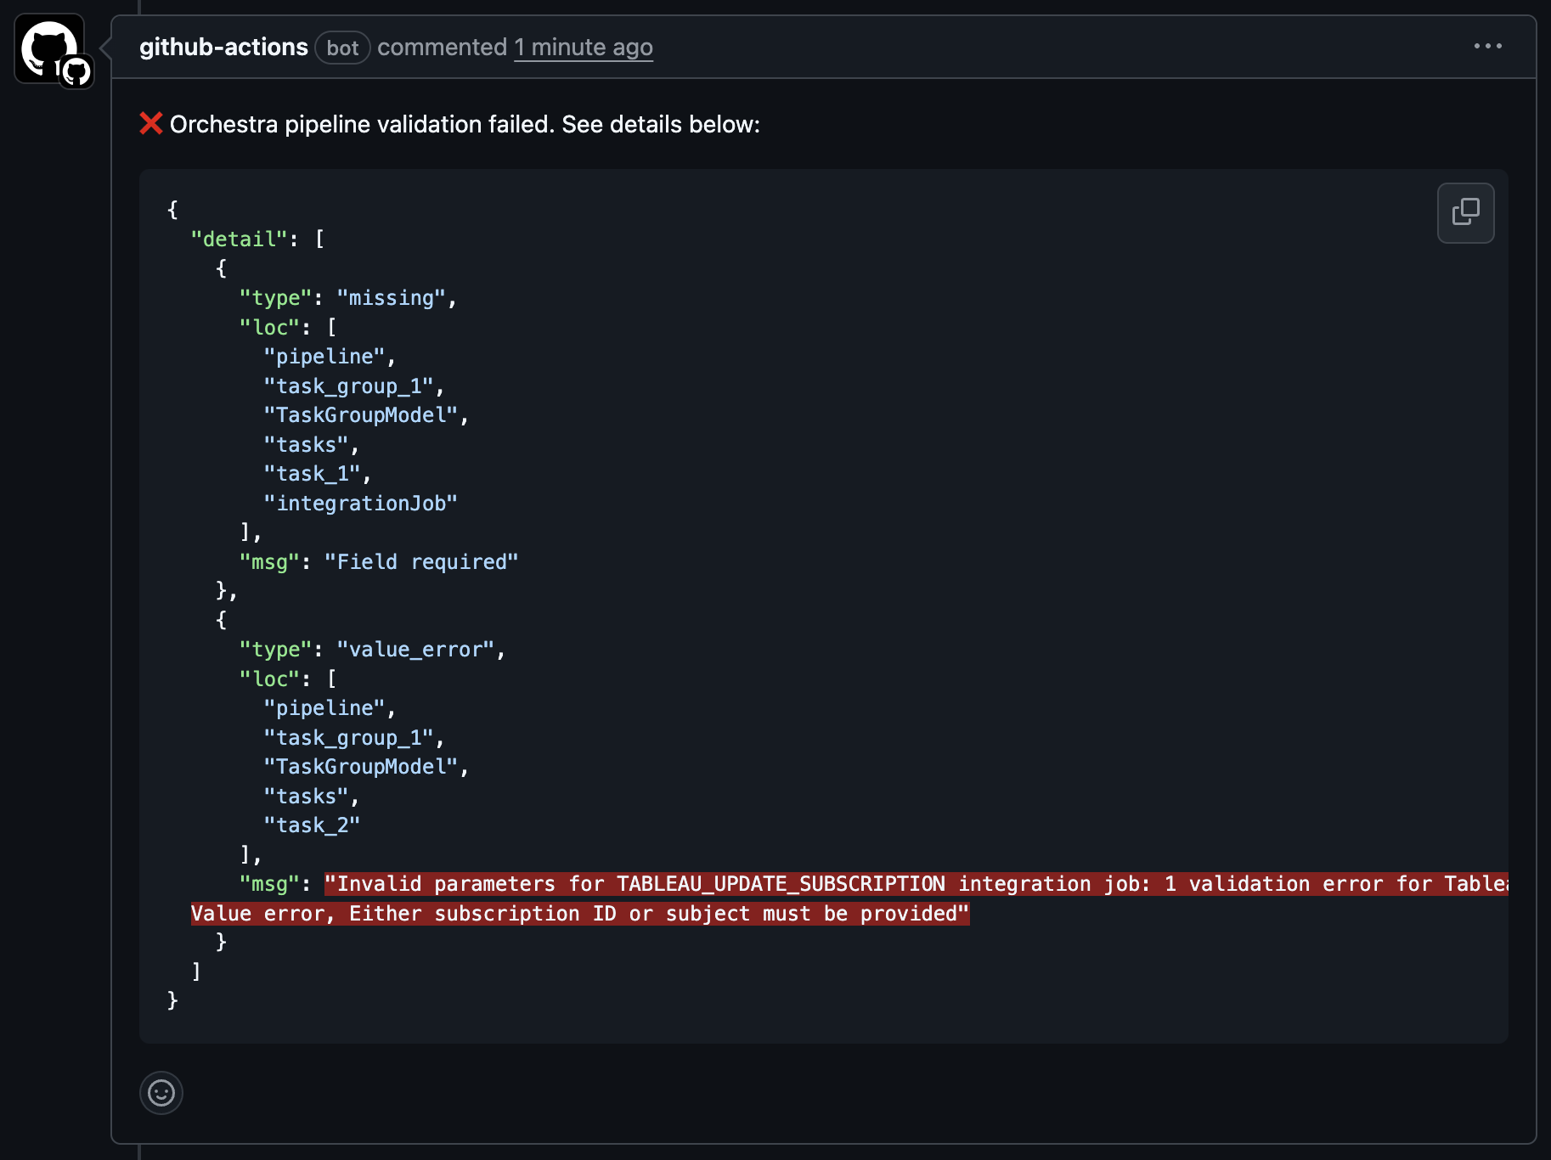Viewport: 1551px width, 1160px height.
Task: Click the "value_error" type string
Action: [415, 649]
